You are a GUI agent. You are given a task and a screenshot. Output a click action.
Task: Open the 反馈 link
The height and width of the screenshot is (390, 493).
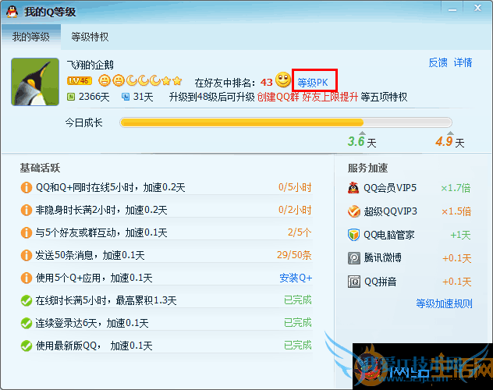tap(438, 62)
